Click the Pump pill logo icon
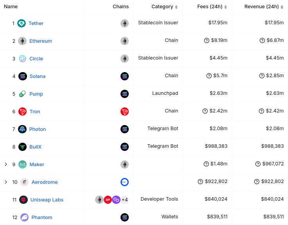The image size is (288, 225). point(22,94)
